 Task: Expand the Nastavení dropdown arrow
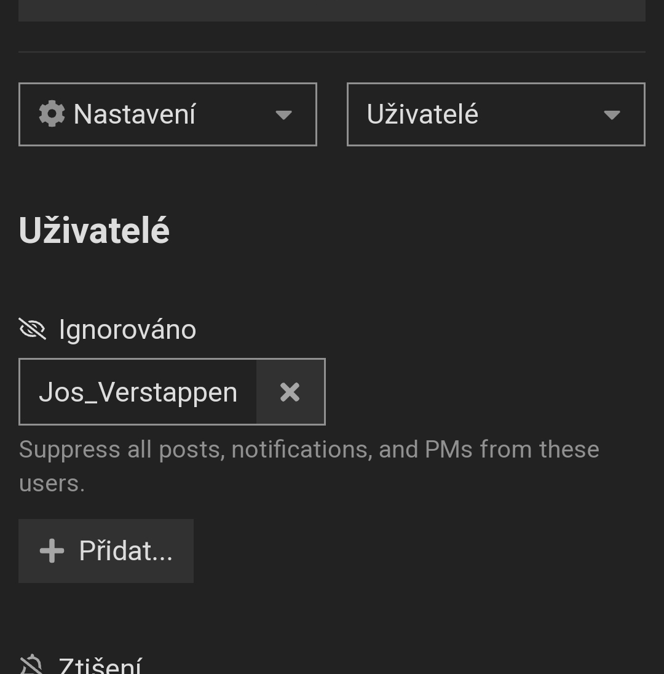pyautogui.click(x=283, y=115)
